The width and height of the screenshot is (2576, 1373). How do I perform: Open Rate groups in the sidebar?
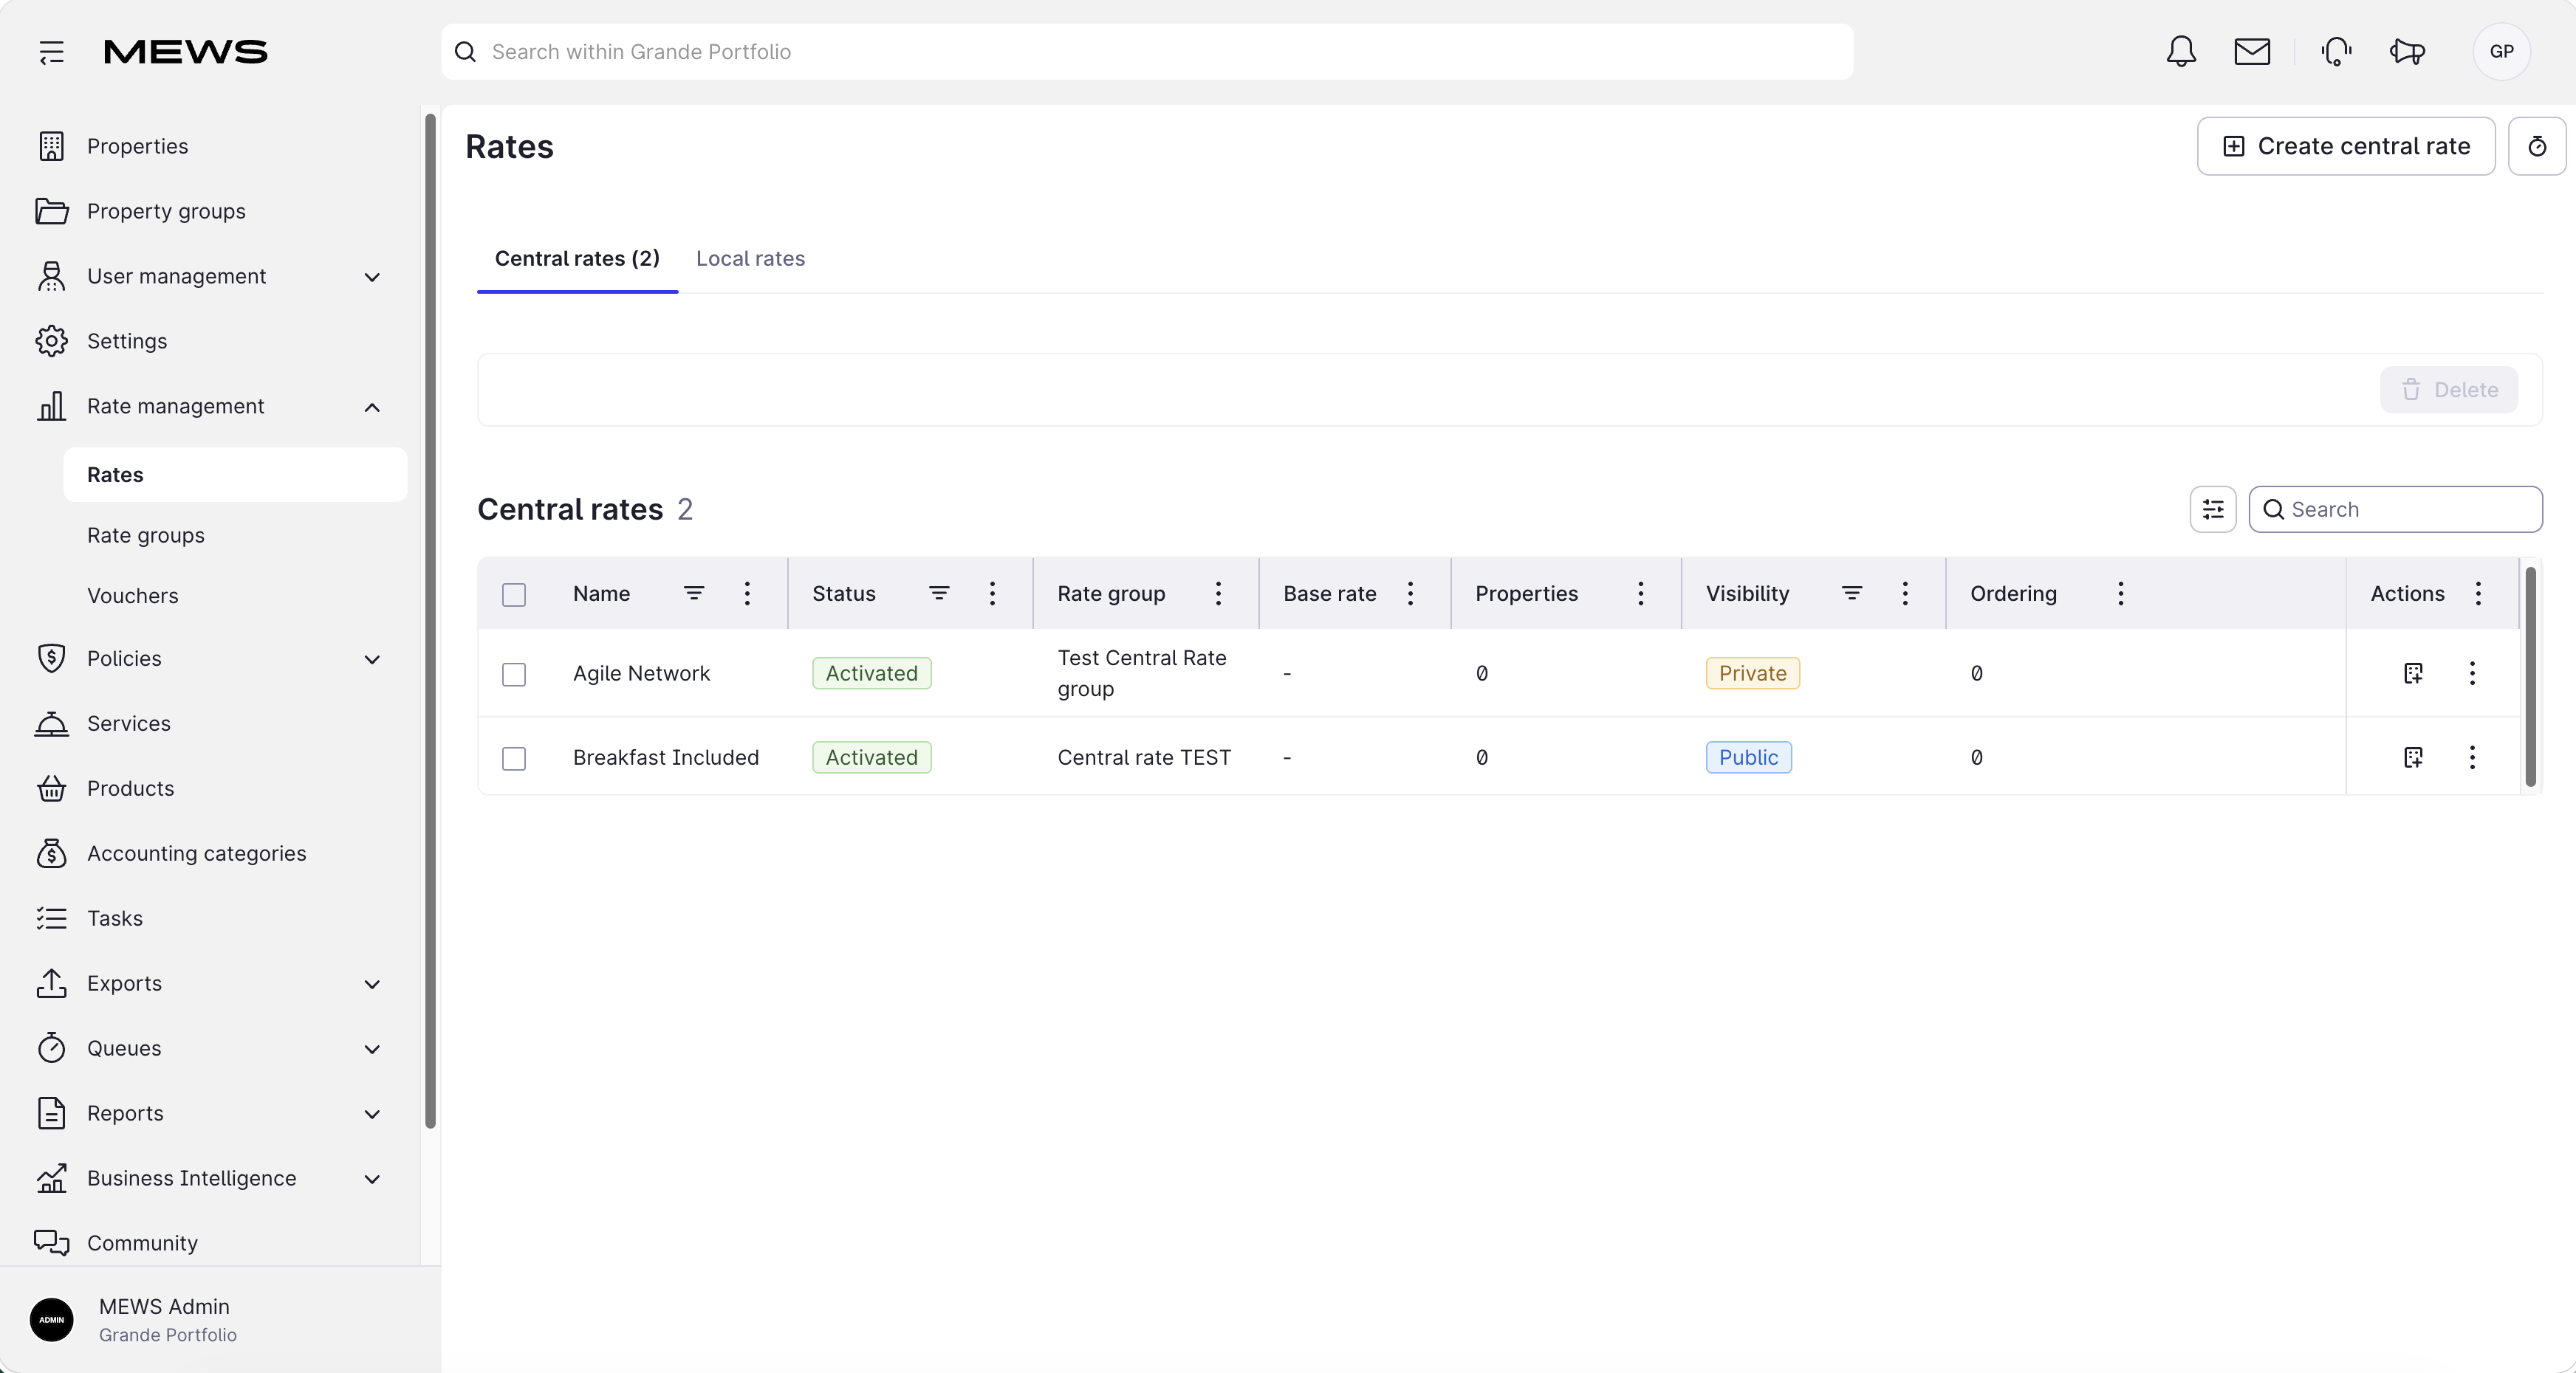146,536
